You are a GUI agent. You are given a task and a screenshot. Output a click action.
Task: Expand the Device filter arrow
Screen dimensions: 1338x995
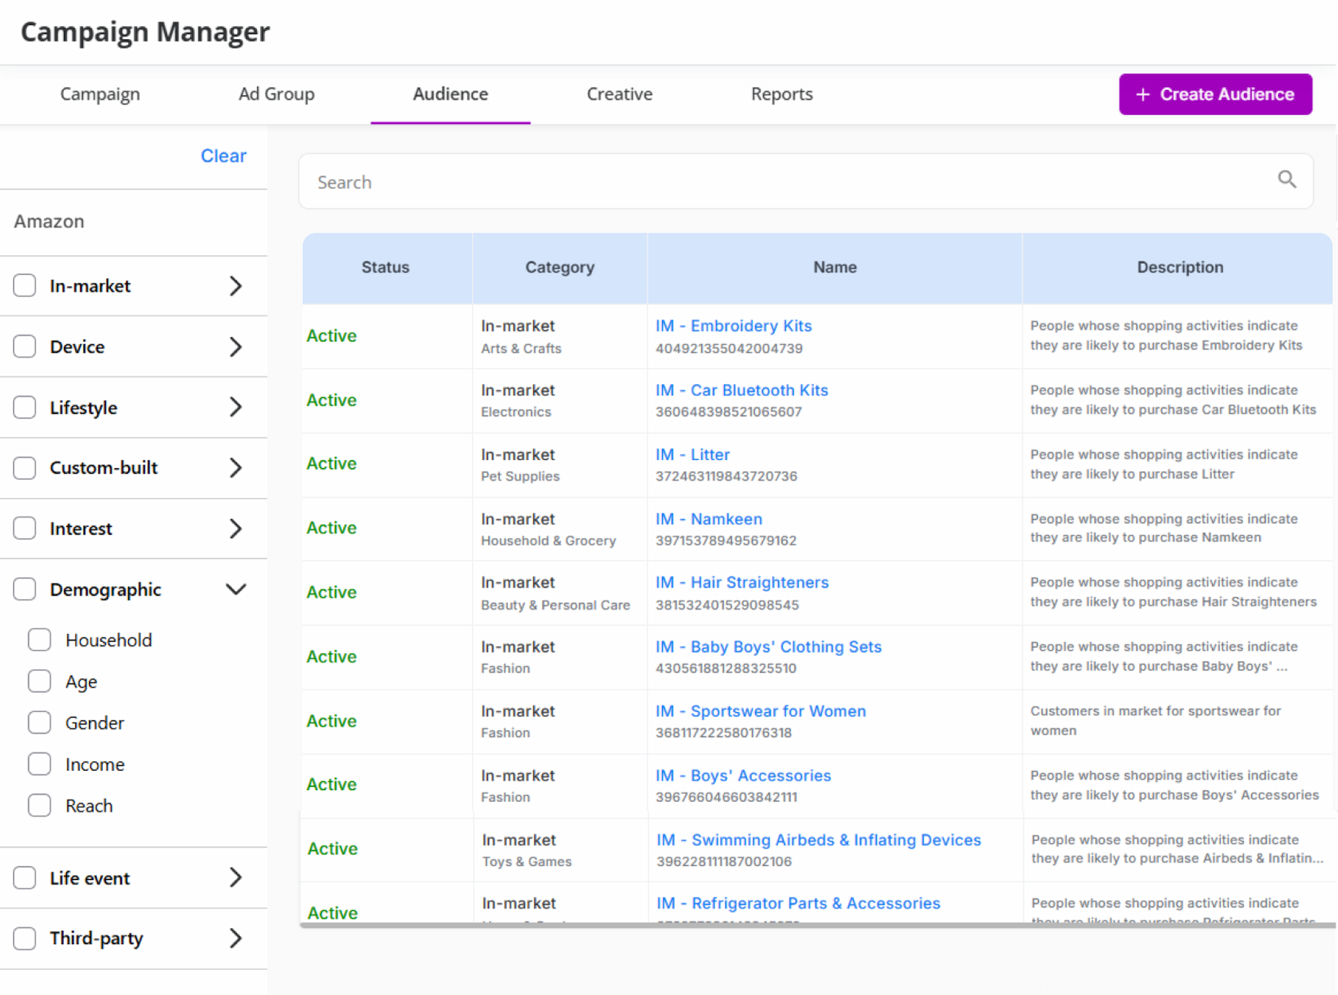[236, 346]
